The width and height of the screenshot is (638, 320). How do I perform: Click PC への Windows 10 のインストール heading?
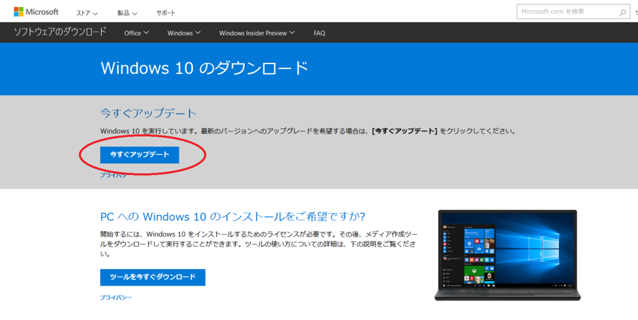[233, 216]
